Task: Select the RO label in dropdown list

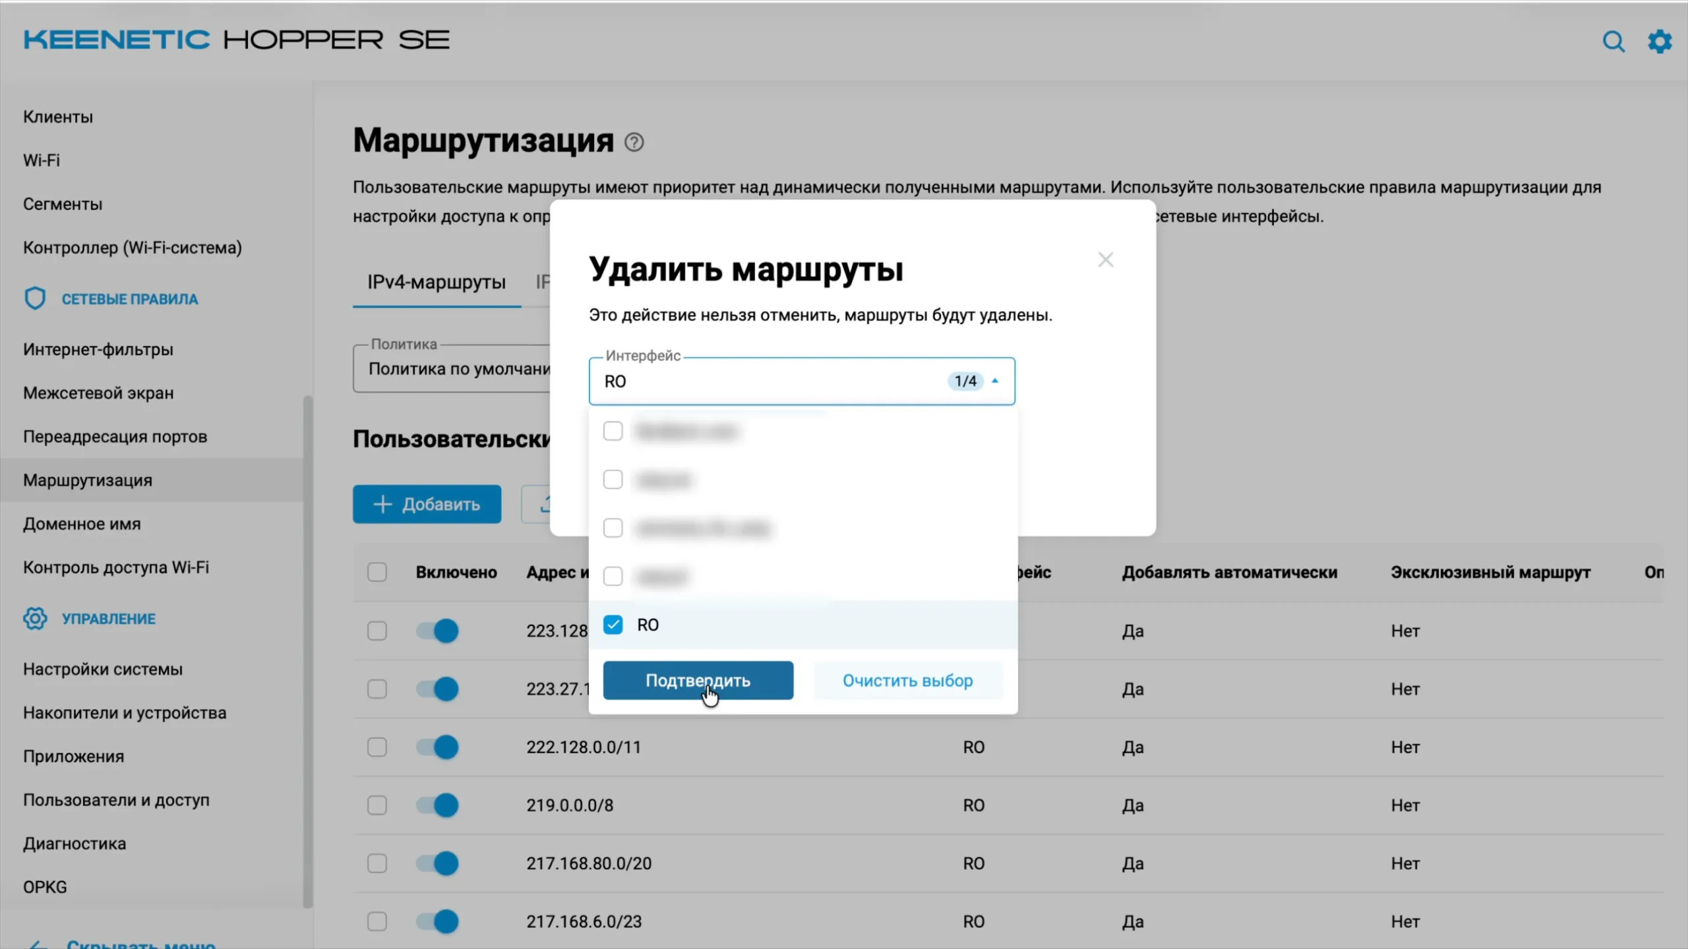Action: [x=648, y=625]
